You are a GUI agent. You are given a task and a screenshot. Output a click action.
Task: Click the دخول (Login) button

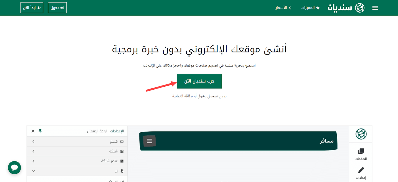point(57,8)
